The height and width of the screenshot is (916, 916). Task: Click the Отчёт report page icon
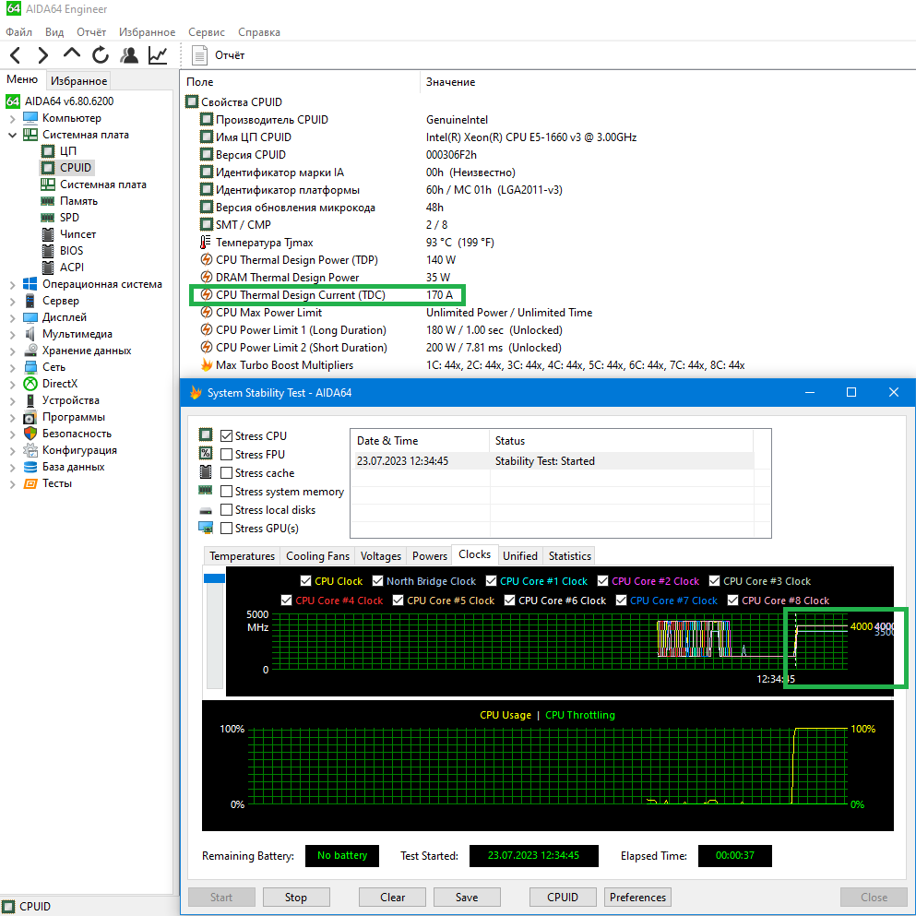pyautogui.click(x=199, y=55)
